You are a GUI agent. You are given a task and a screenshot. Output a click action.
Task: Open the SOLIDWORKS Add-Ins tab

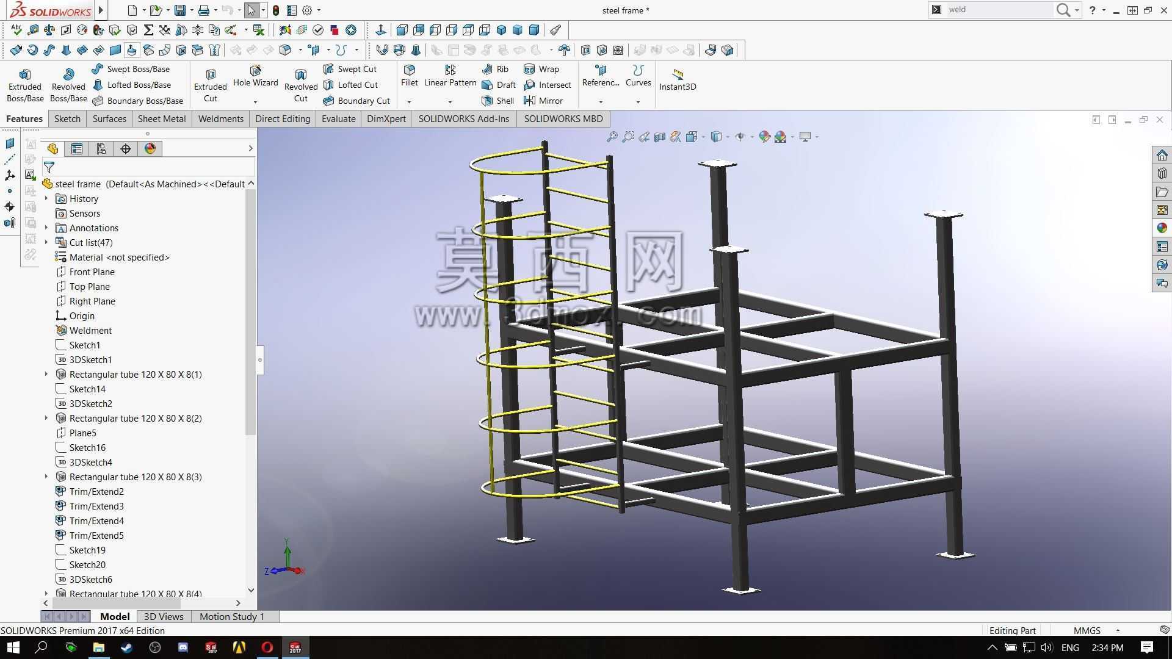coord(464,118)
